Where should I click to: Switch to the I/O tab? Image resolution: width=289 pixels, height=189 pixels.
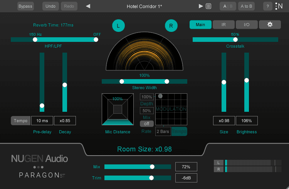click(x=247, y=25)
